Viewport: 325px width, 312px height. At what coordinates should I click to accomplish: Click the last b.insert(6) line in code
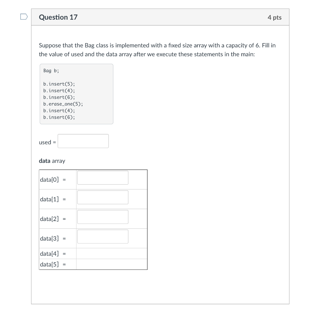coord(59,117)
